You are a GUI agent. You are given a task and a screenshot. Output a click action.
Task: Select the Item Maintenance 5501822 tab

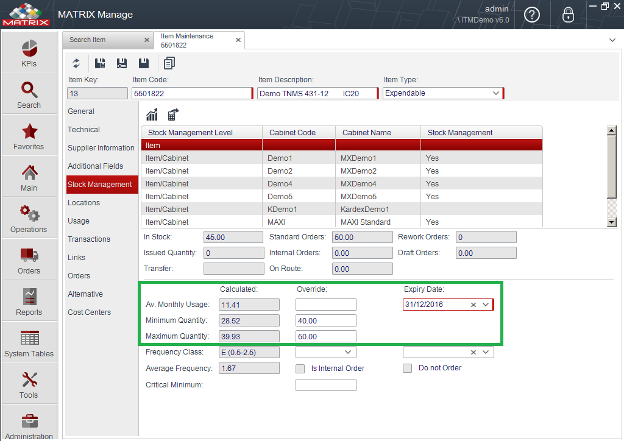199,40
